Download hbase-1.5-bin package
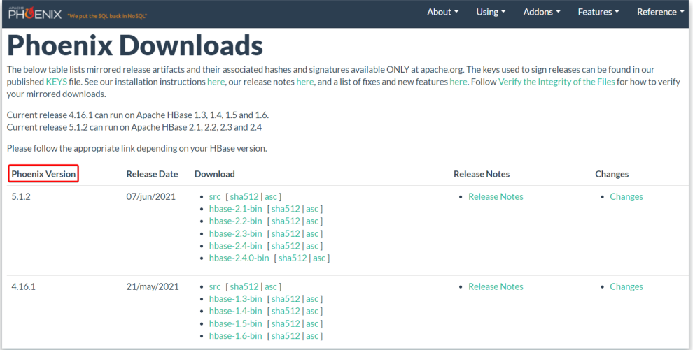This screenshot has height=350, width=693. 236,323
